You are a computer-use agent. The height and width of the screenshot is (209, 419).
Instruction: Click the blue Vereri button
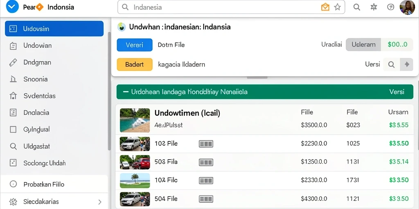[x=135, y=45]
